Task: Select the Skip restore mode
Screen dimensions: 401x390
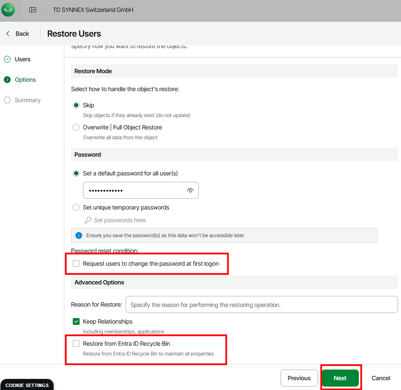Action: [76, 105]
